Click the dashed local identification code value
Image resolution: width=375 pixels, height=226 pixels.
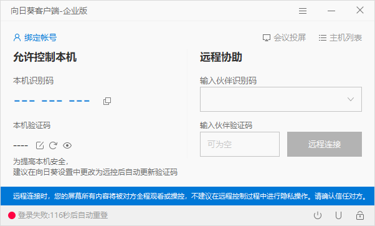click(x=52, y=101)
